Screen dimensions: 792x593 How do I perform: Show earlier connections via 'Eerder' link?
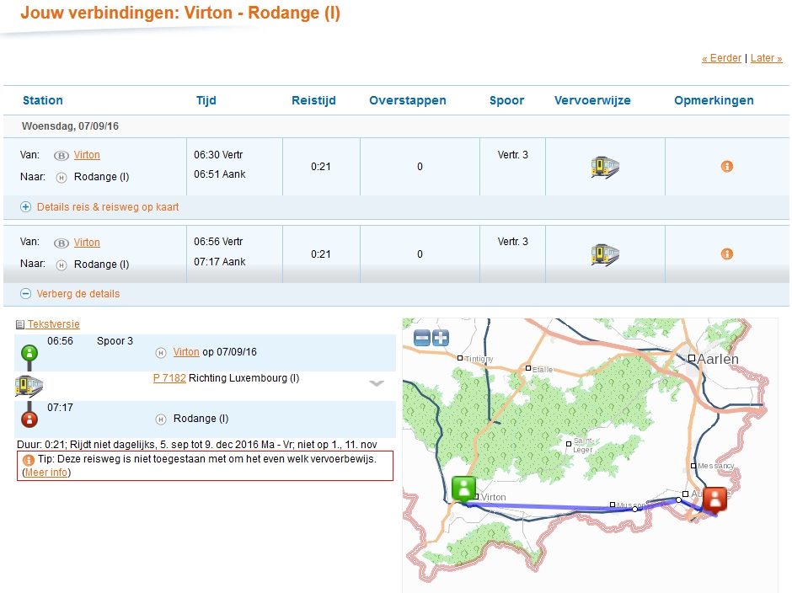tap(721, 58)
